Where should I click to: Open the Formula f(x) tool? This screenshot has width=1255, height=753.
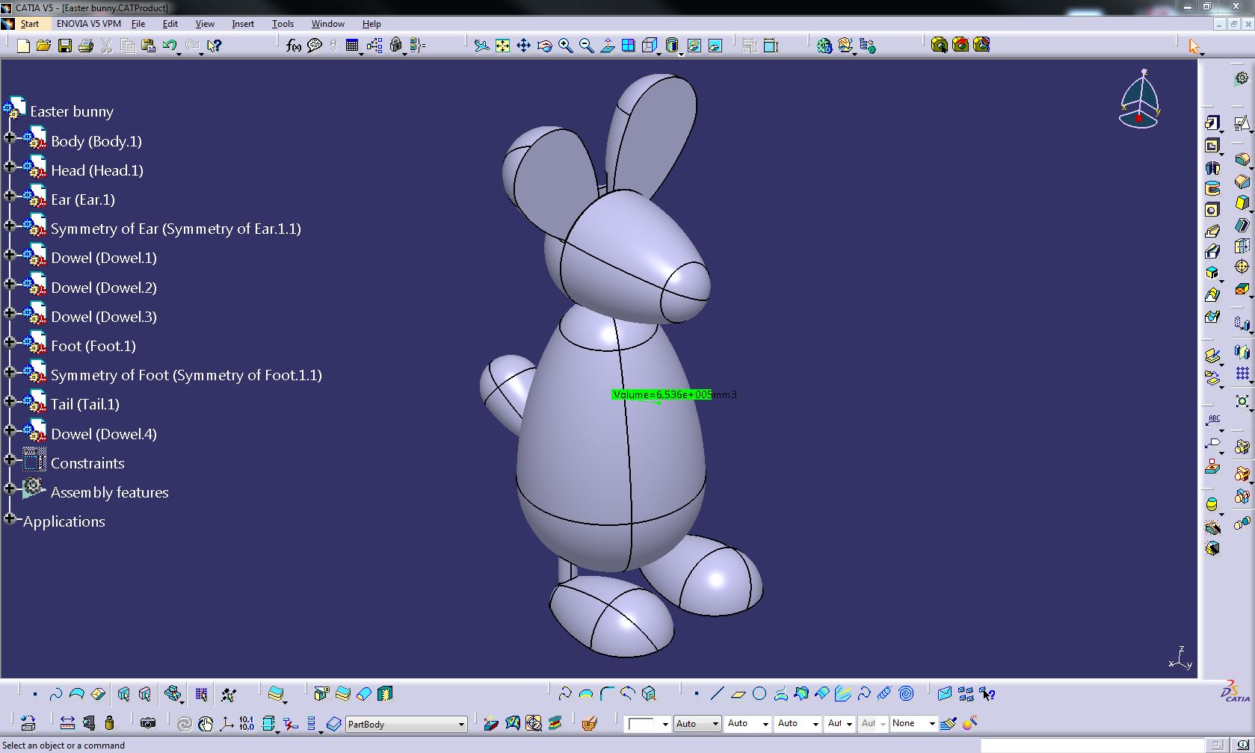[x=294, y=46]
